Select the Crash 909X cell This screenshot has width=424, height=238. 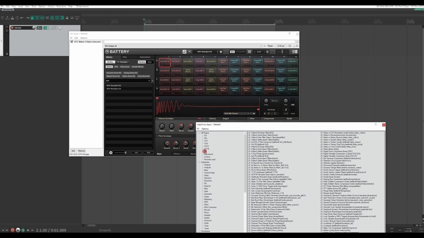(292, 80)
